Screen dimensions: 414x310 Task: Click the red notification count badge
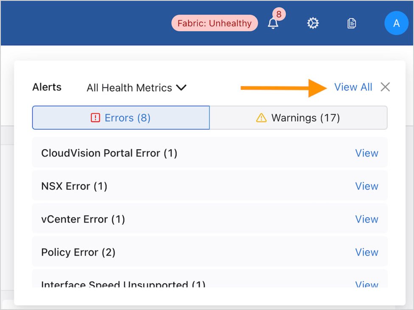pos(279,14)
